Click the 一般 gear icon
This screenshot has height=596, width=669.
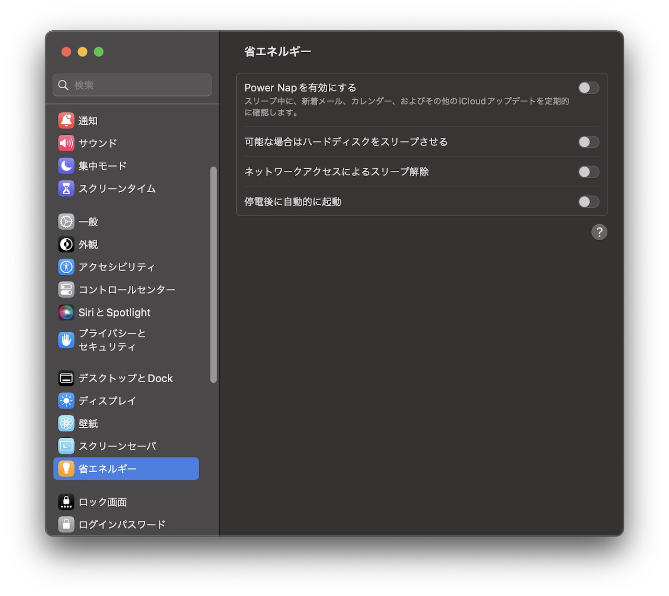click(66, 221)
